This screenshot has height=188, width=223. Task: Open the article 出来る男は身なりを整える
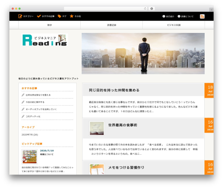point(38,95)
